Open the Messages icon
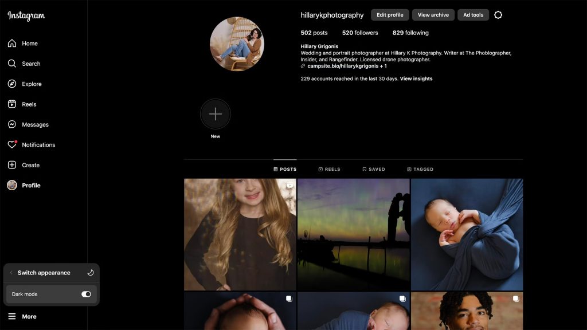 click(11, 124)
